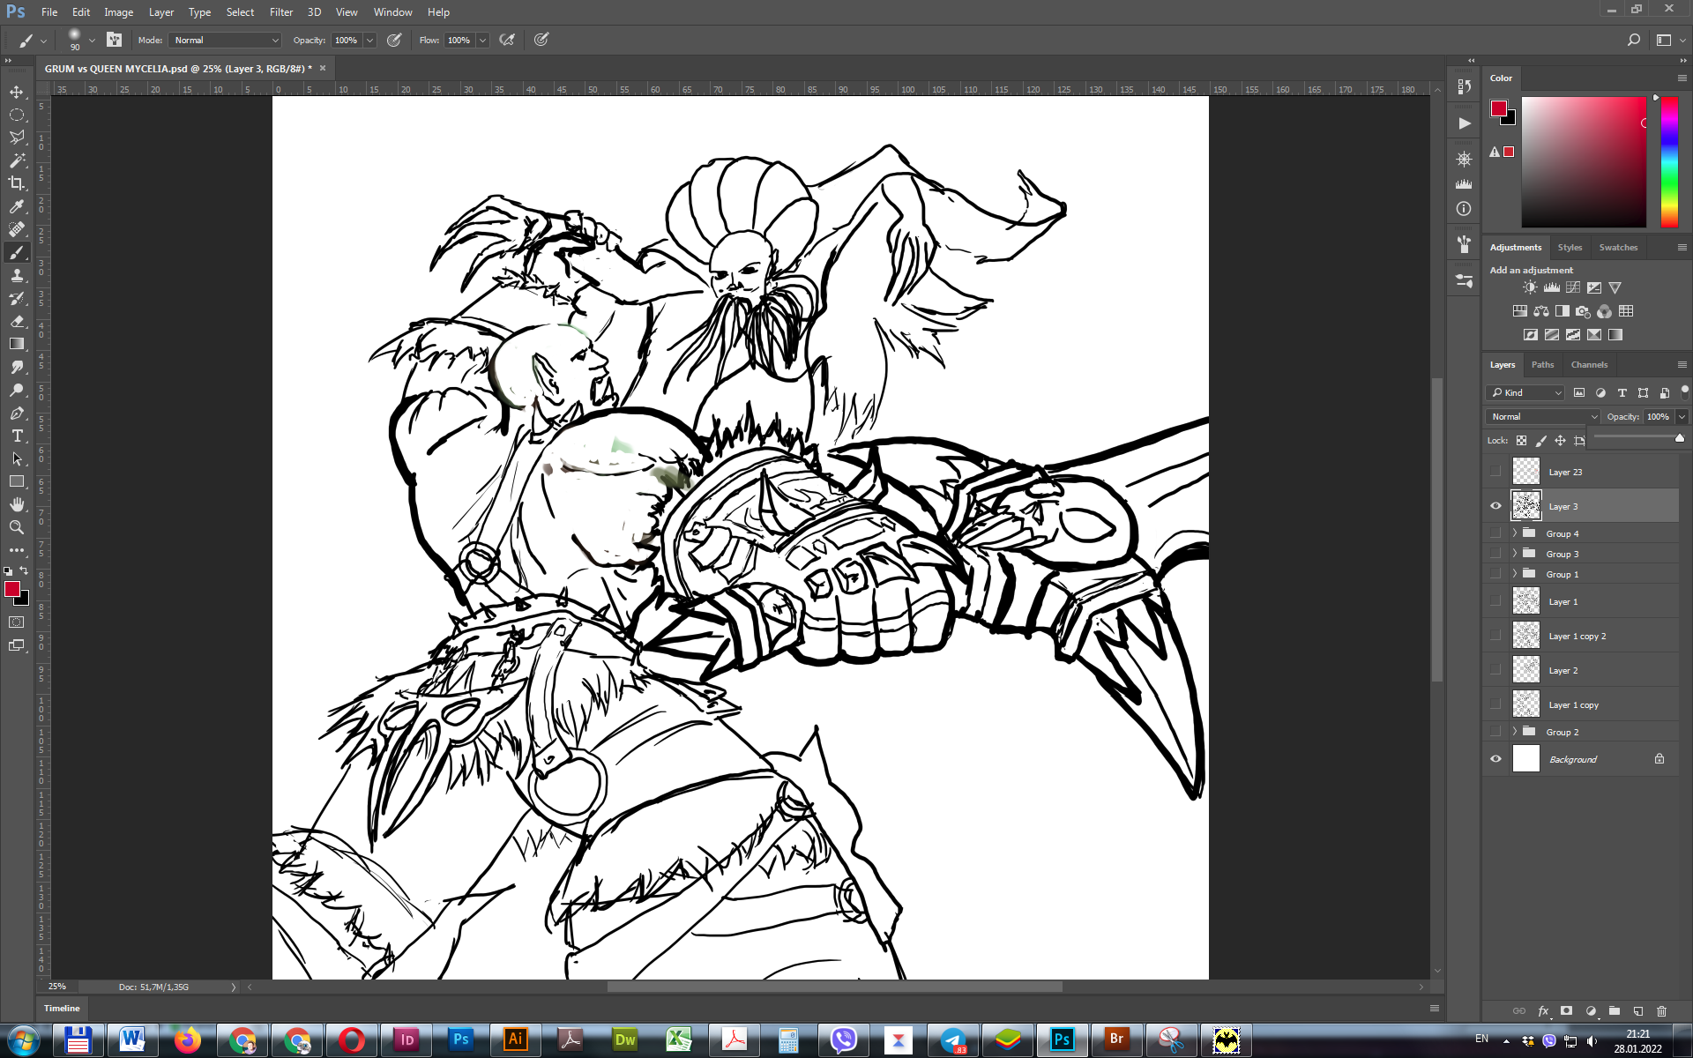Show Layer 1 visibility

tap(1495, 601)
